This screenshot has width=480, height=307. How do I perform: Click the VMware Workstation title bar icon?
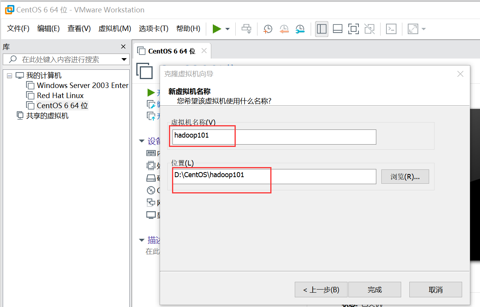click(x=10, y=10)
